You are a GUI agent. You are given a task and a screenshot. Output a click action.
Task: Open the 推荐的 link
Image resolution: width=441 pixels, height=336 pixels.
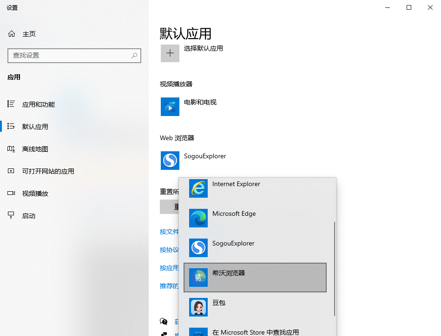(x=169, y=286)
